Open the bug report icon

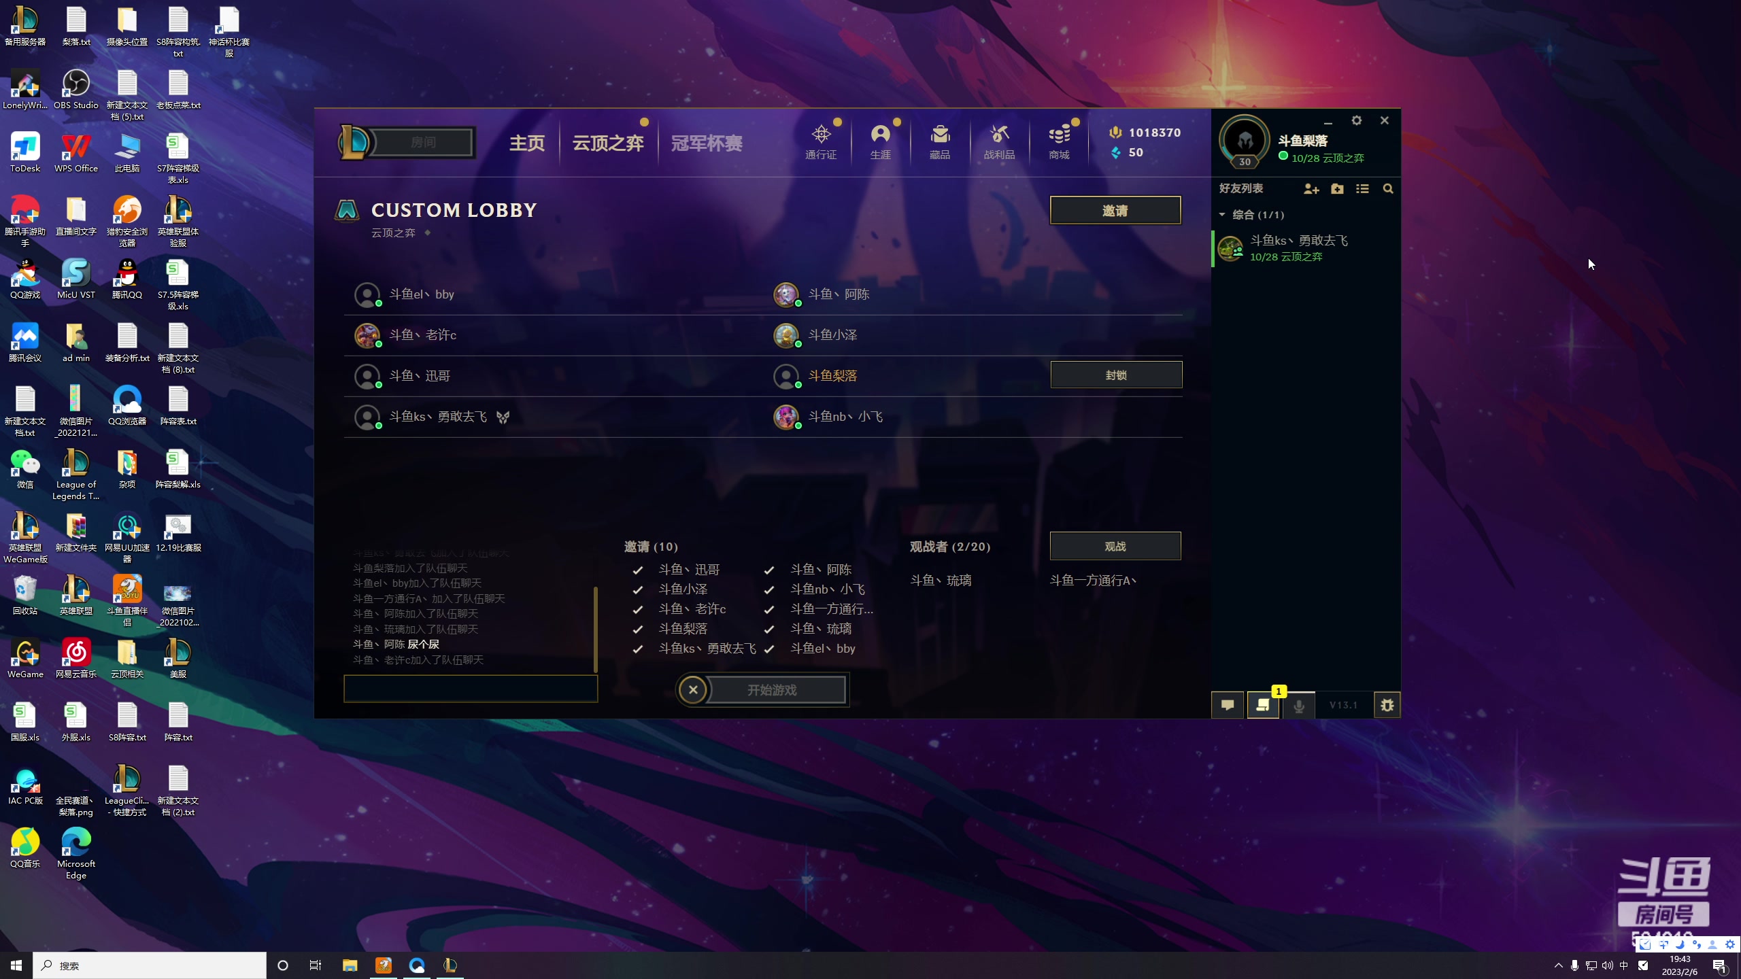[x=1387, y=705]
